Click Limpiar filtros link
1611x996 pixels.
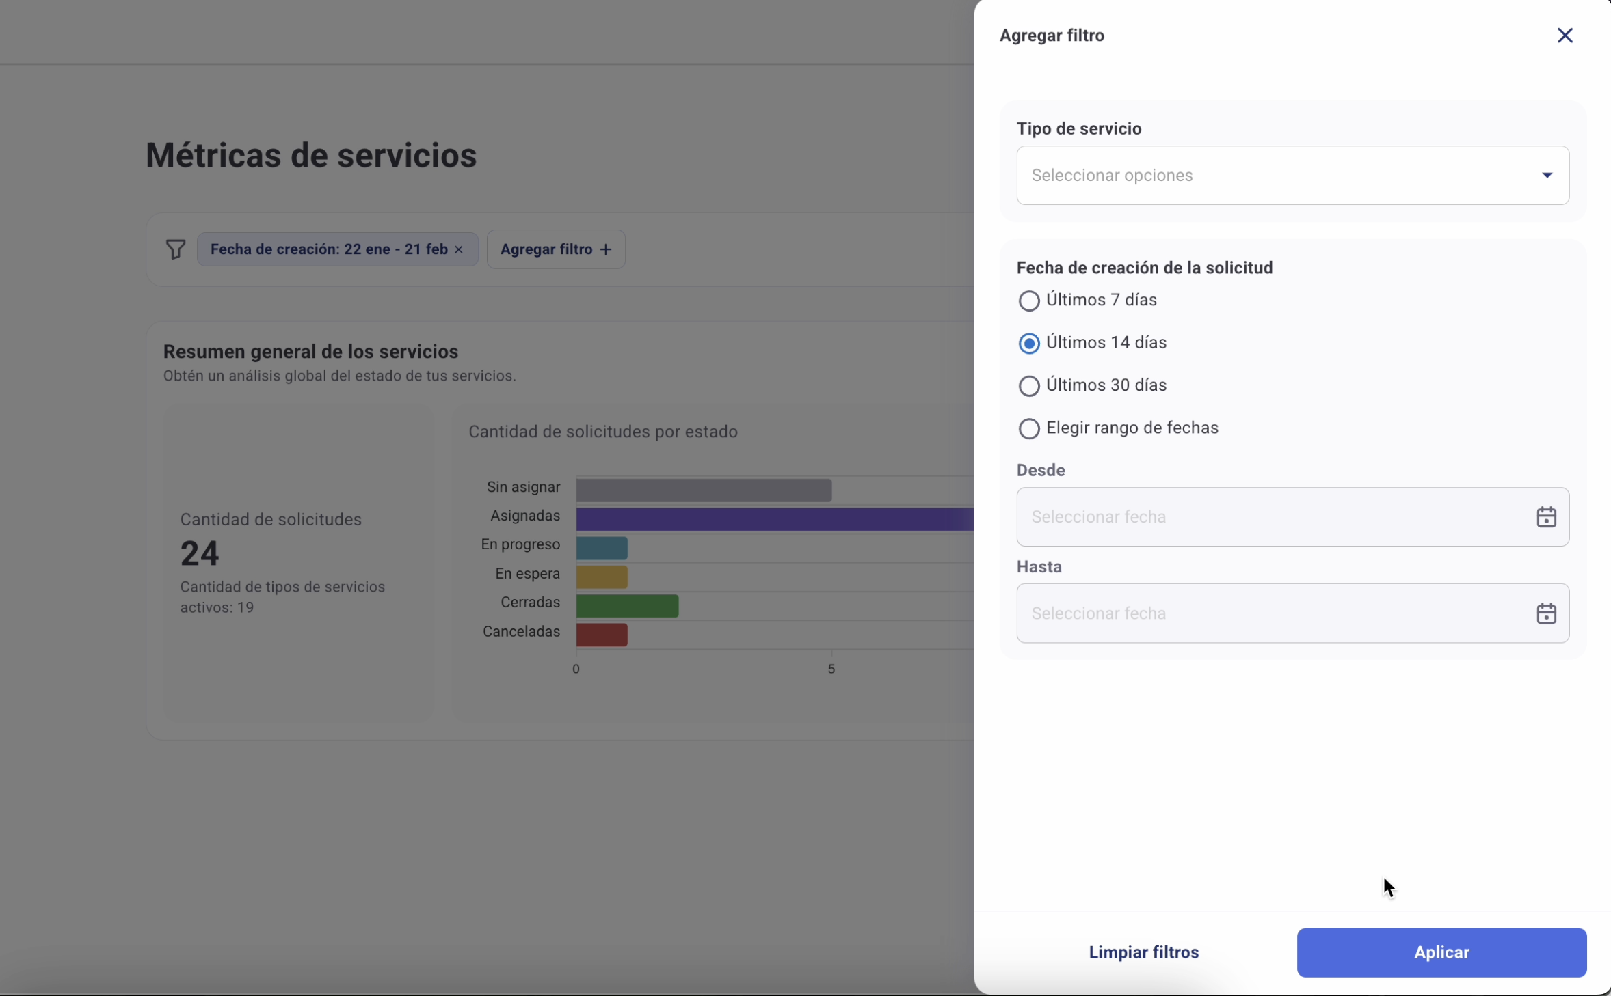click(1143, 952)
